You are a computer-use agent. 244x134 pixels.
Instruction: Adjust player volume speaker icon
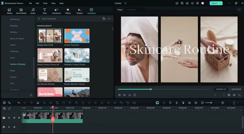click(234, 95)
